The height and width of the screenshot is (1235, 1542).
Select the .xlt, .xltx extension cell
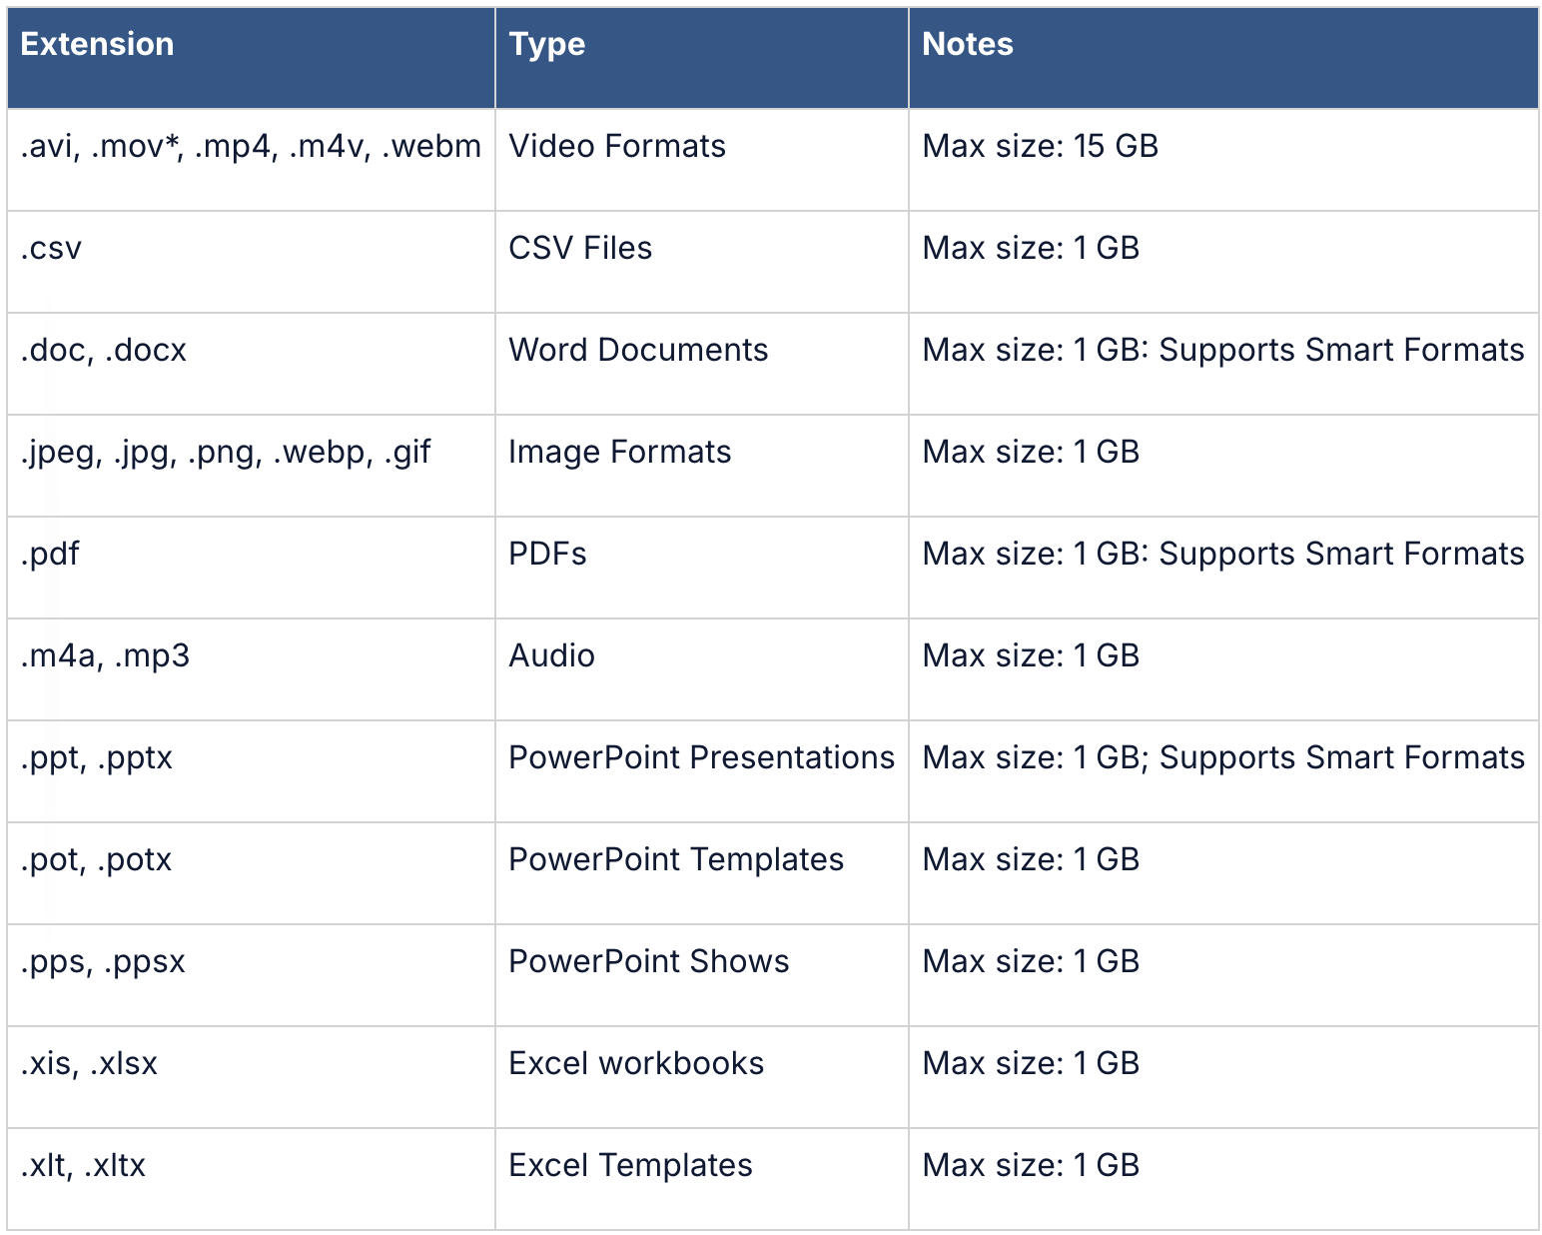pos(83,1166)
